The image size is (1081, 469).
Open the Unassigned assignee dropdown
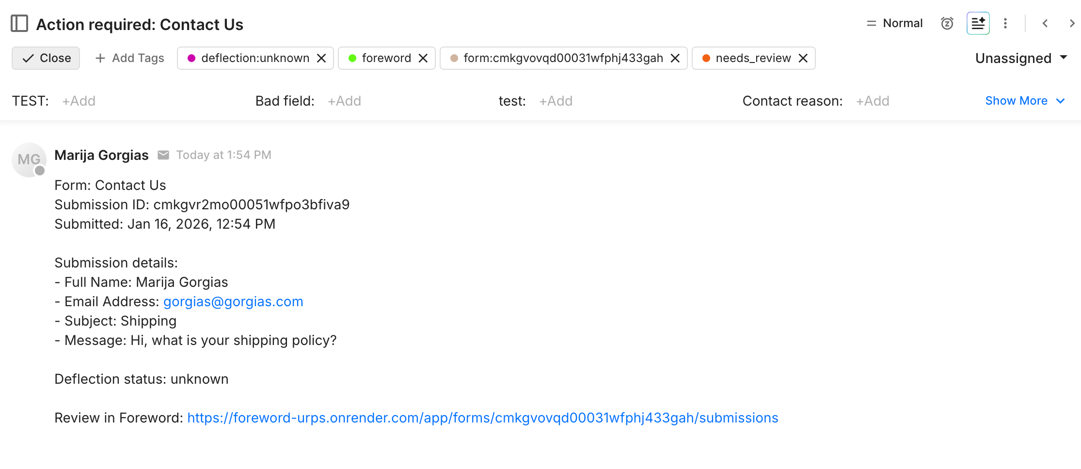(x=1021, y=58)
